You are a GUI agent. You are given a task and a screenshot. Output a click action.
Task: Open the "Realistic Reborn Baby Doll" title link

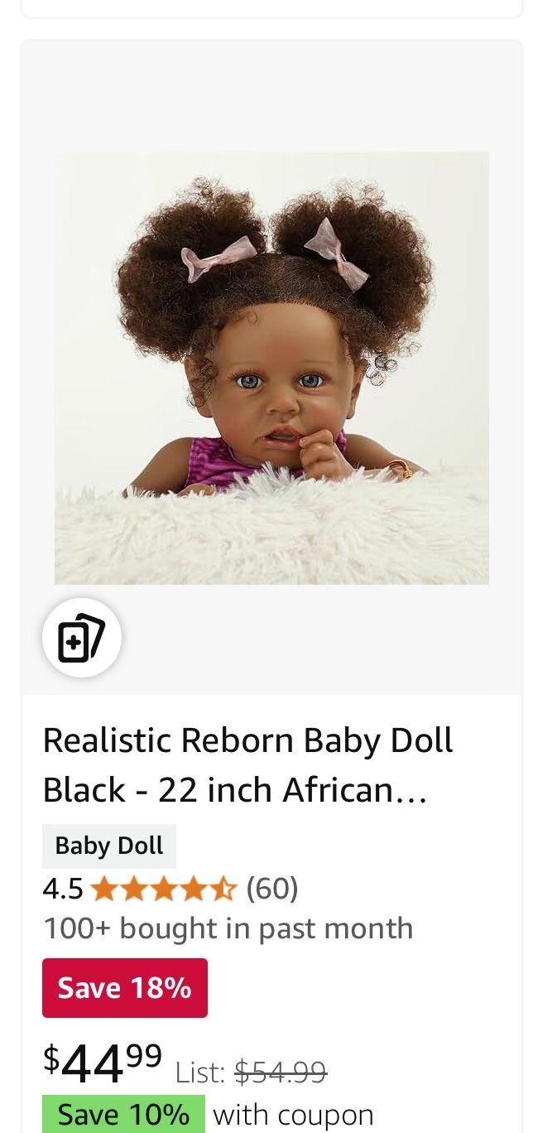[x=248, y=740]
